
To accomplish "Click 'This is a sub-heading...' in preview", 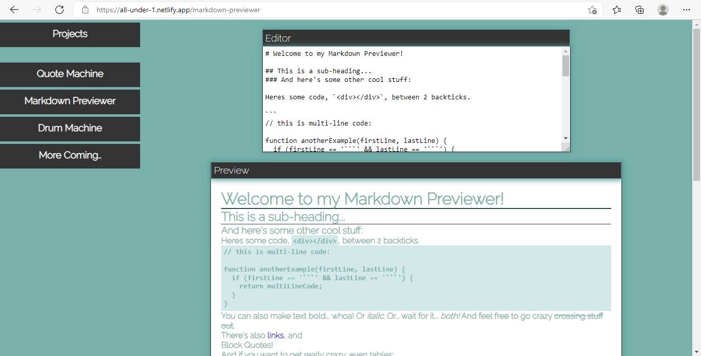I will pos(283,217).
